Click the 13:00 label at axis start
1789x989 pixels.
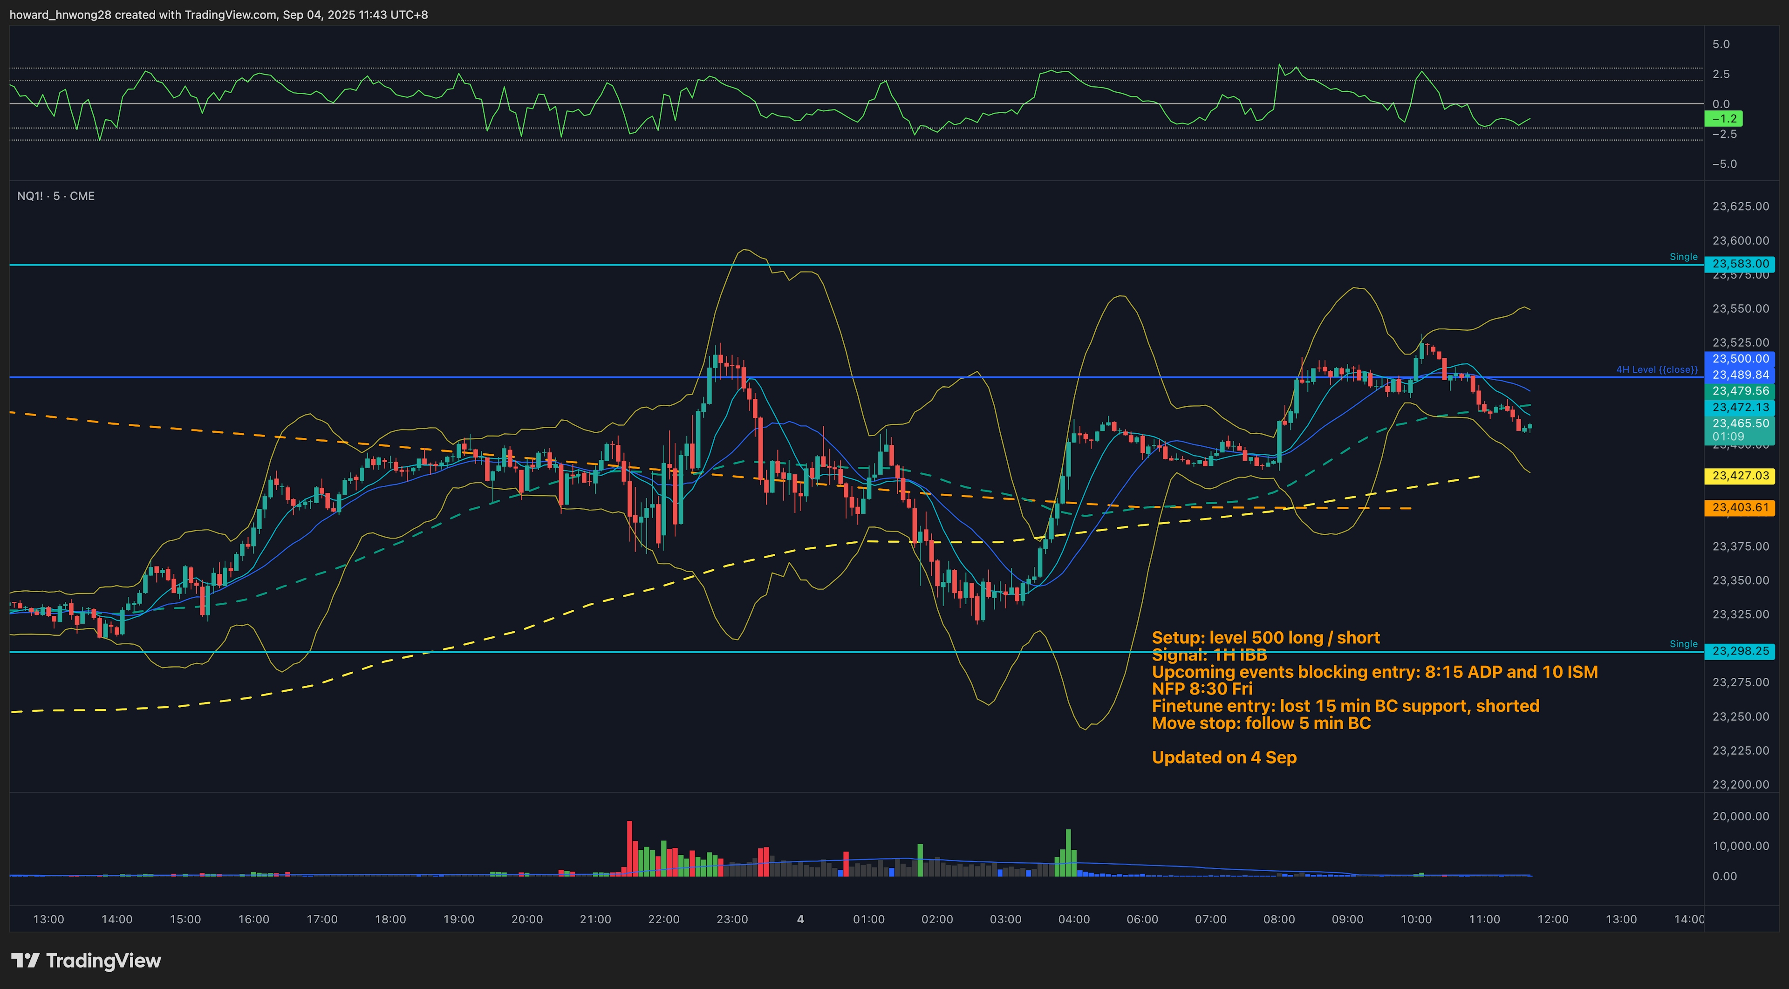point(48,919)
